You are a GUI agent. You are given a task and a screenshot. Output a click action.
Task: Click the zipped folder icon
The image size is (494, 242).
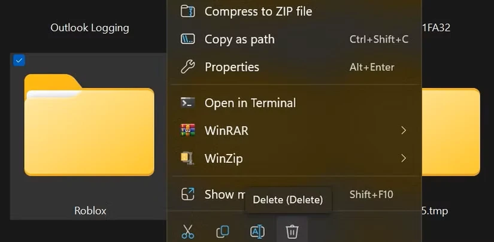pyautogui.click(x=188, y=11)
